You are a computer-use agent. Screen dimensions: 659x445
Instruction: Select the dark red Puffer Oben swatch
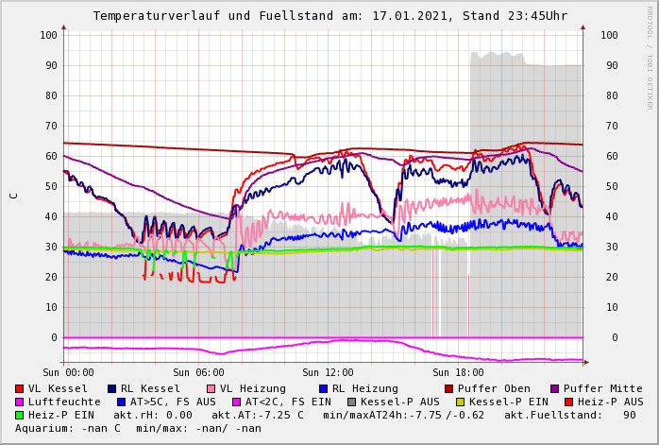[x=448, y=389]
